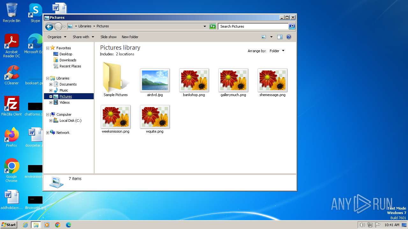This screenshot has width=408, height=229.
Task: Click the search magnifier icon
Action: [292, 26]
